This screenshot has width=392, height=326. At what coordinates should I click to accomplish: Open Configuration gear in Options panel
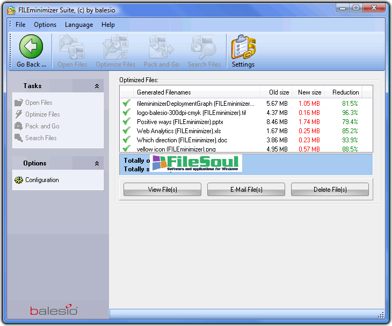point(19,180)
